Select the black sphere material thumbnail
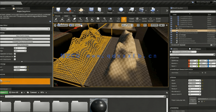This screenshot has width=216, height=112. tap(99, 105)
